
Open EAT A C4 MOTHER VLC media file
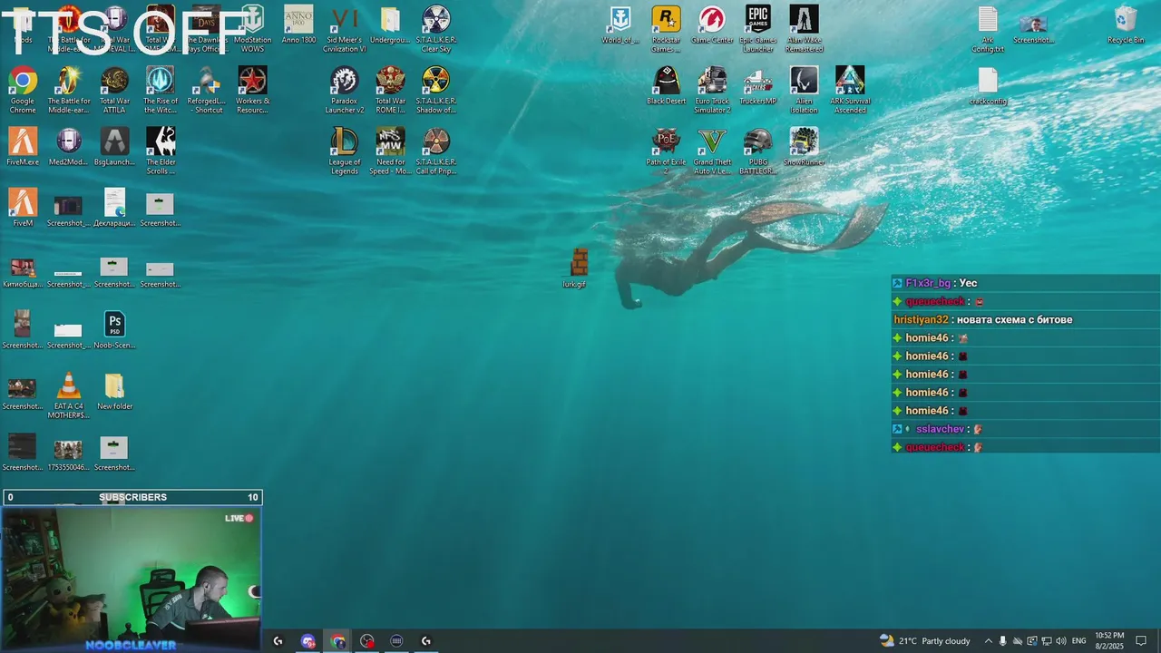(x=69, y=395)
